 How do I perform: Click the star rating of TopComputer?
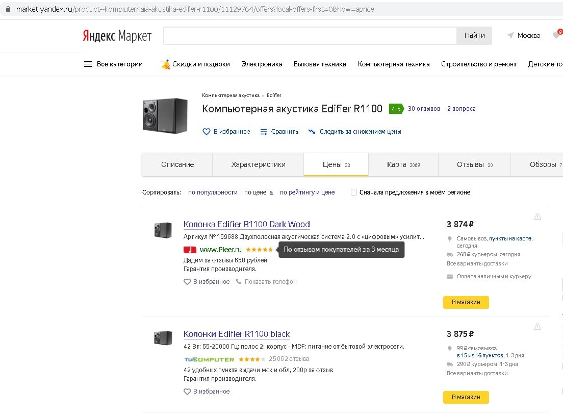(x=252, y=359)
